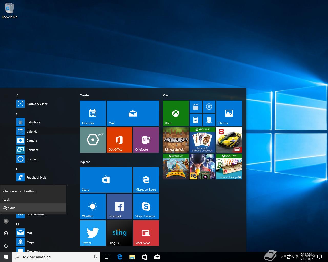The height and width of the screenshot is (262, 328).
Task: Click the taskbar date 3/18/2017
Action: tap(306, 259)
